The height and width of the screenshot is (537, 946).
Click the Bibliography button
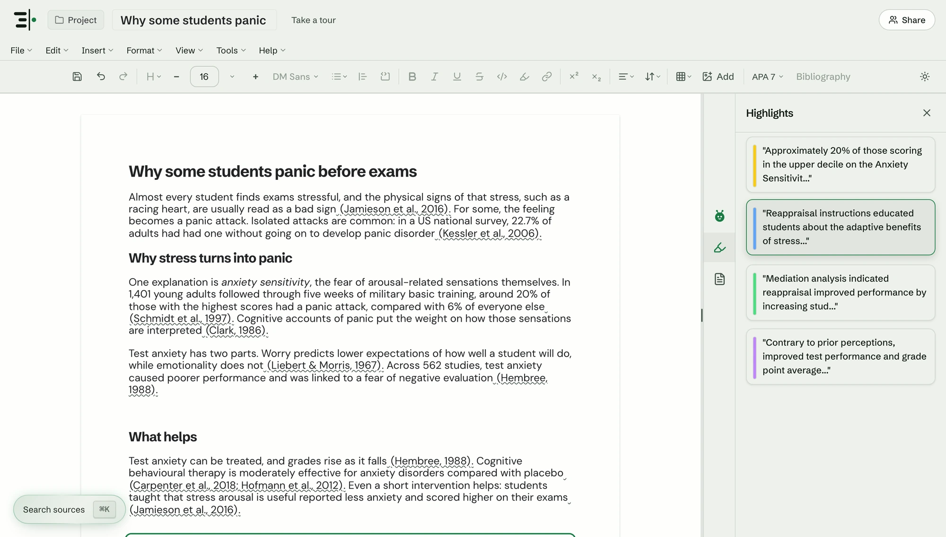tap(823, 77)
